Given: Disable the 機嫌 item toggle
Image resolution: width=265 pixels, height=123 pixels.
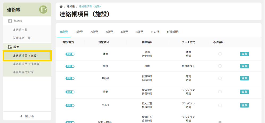Looking at the screenshot, I should 70,66.
